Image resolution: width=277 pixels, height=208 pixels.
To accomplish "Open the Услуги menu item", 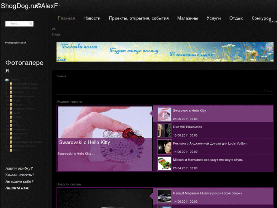I will (214, 18).
